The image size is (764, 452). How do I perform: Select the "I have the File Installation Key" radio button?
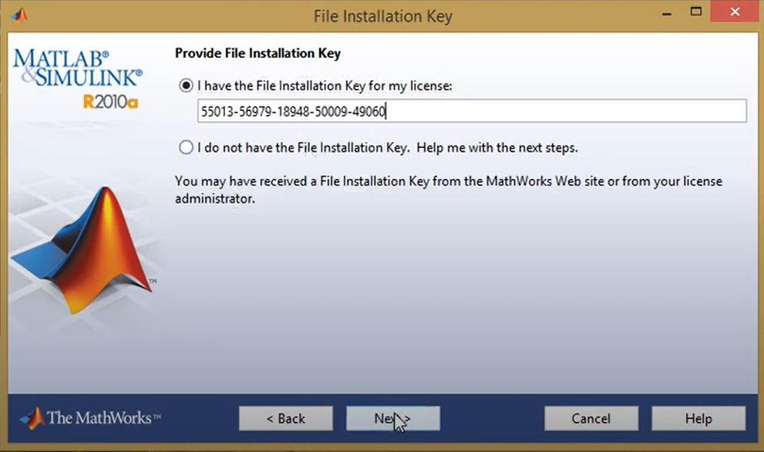pyautogui.click(x=186, y=86)
